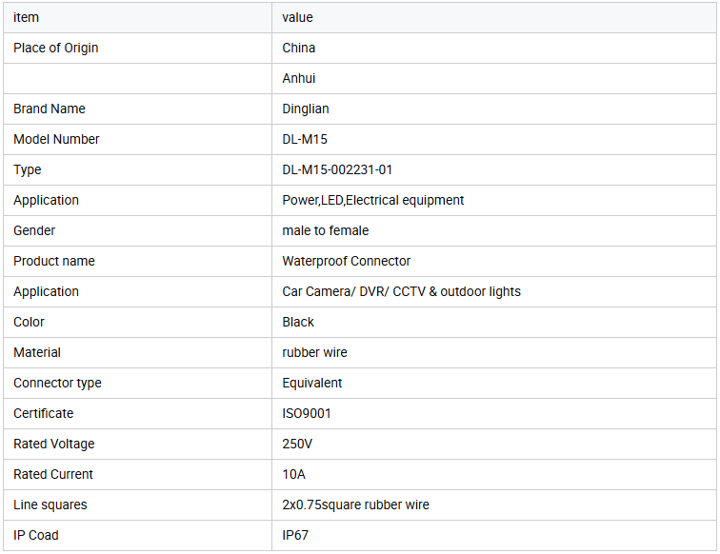Click the 'DL-M15-002231-01' type value

(x=337, y=169)
